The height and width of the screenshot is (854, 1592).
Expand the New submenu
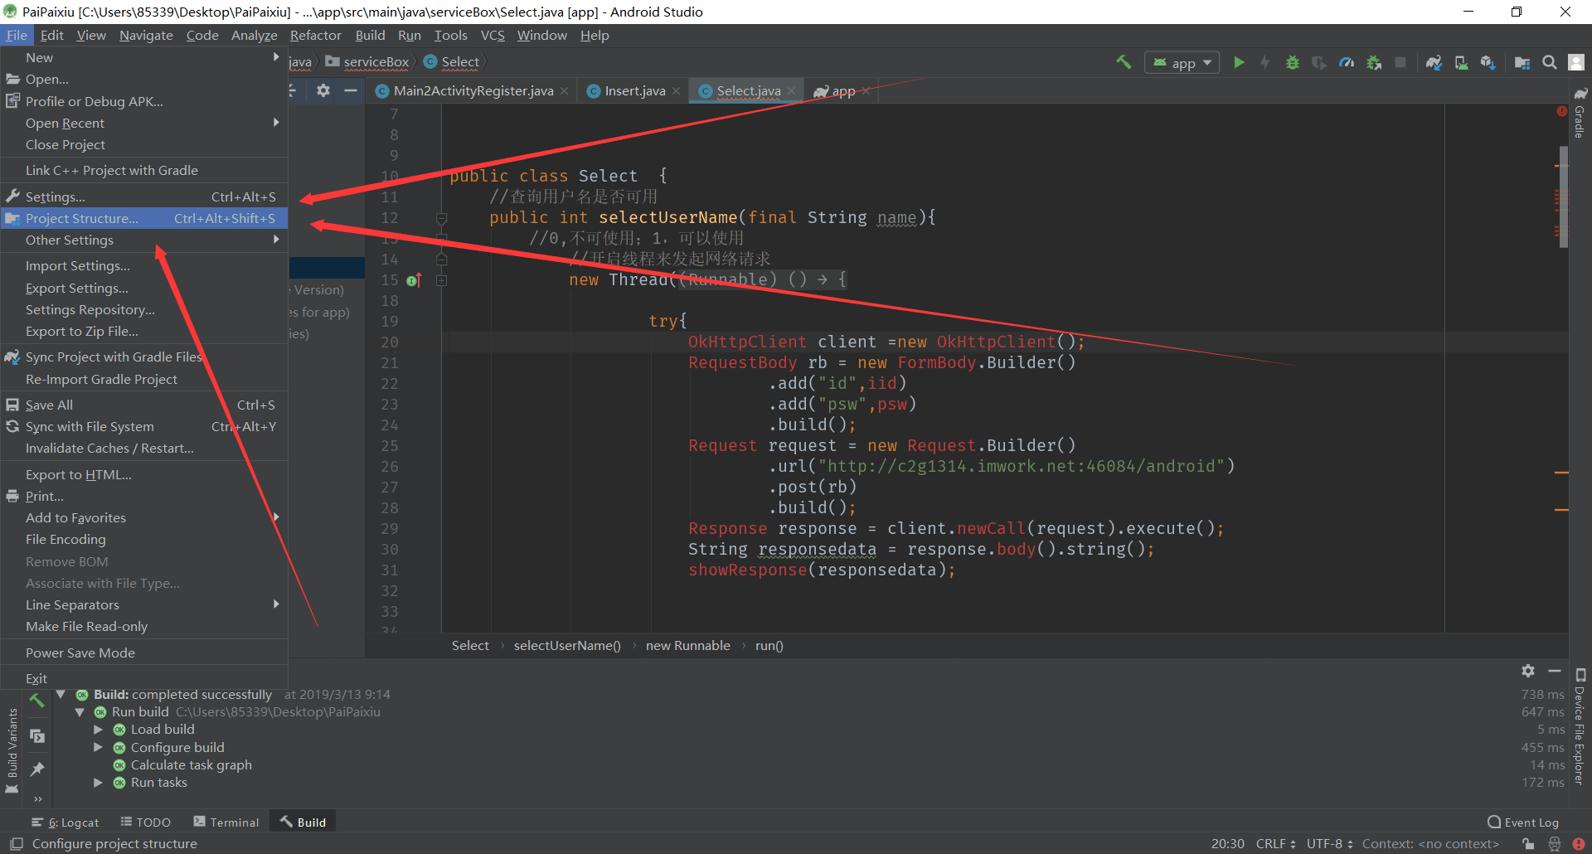click(144, 57)
